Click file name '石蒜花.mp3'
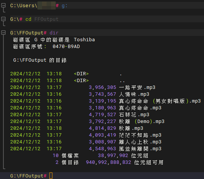This screenshot has height=179, width=204. click(x=134, y=115)
